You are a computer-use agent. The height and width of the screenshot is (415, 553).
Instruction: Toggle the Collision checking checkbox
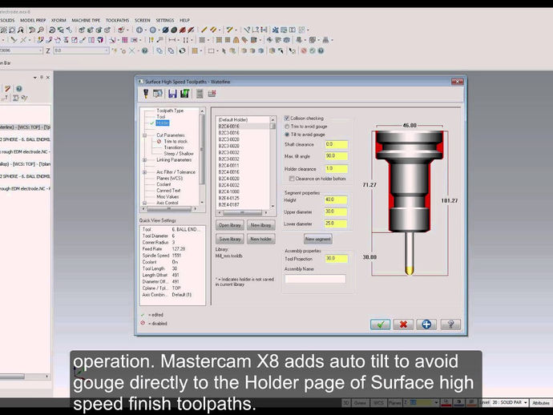click(287, 118)
